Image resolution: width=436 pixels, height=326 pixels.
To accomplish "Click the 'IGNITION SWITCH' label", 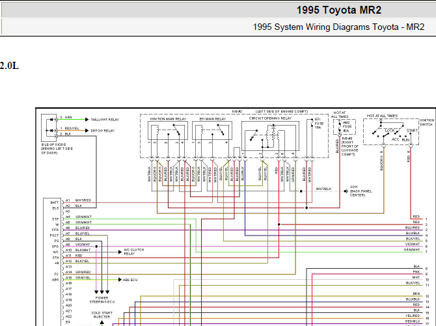I will 427,122.
